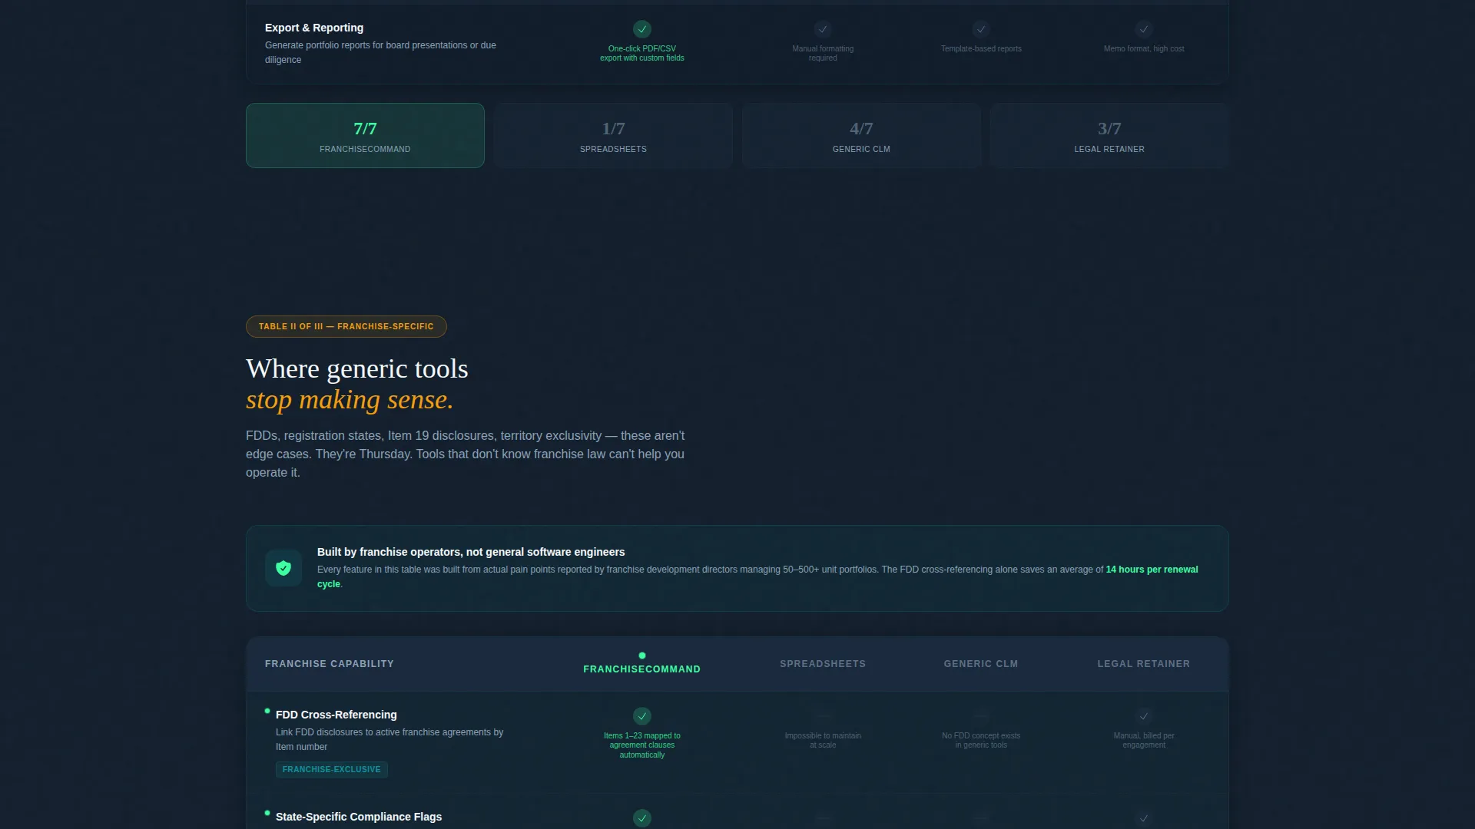Click FranchiseCommand checkmark for FDD Cross-Referencing
Screen dimensions: 1475x829
[x=642, y=716]
